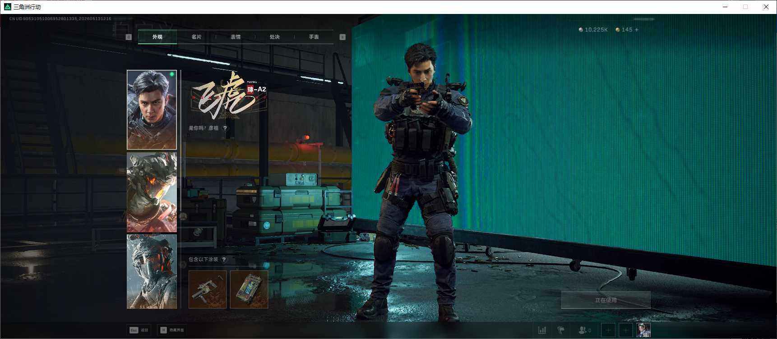Screen dimensions: 777x339
Task: Open the 处决 tab
Action: pos(275,37)
